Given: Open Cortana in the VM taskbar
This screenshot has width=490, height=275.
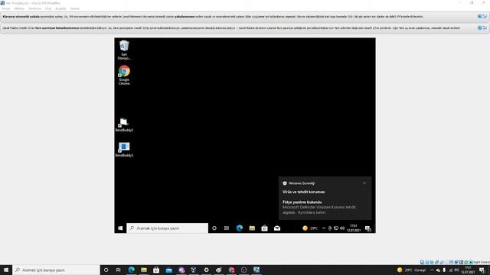Looking at the screenshot, I should tap(214, 228).
